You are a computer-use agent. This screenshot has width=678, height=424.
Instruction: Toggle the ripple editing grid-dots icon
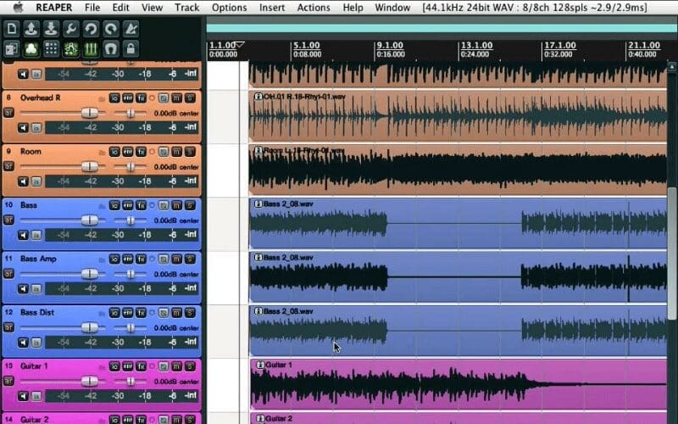click(x=51, y=49)
